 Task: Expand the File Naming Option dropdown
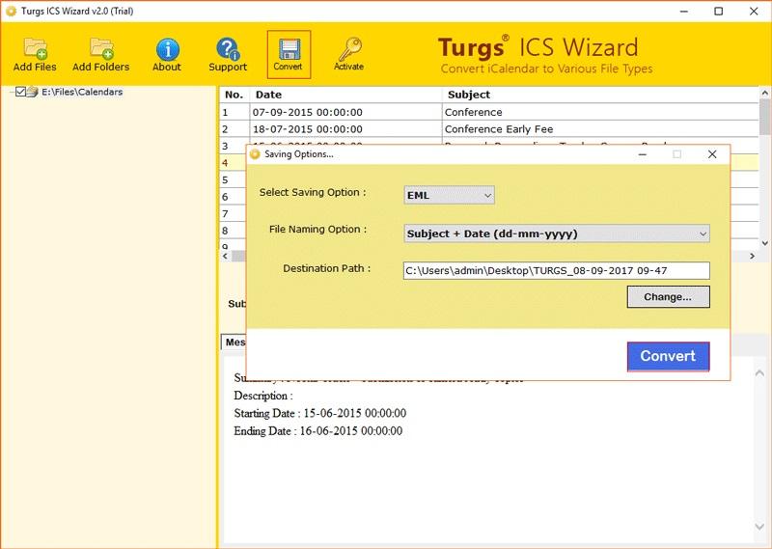(557, 233)
